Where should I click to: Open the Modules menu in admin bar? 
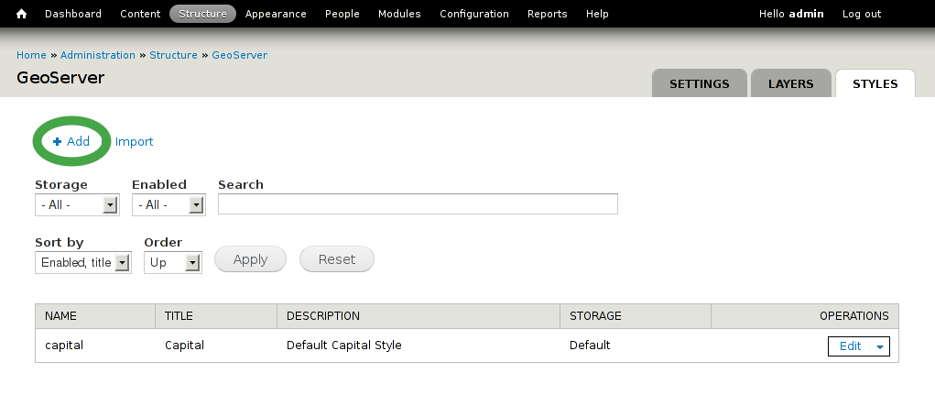click(399, 14)
